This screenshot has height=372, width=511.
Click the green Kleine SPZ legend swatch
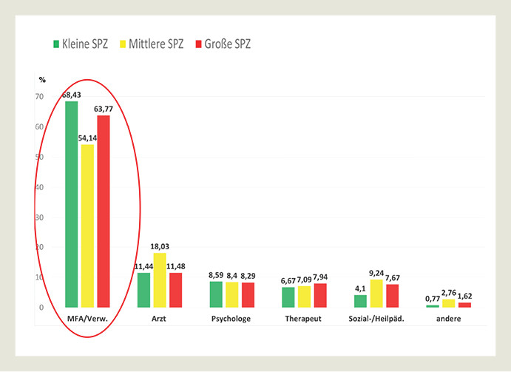[x=56, y=44]
